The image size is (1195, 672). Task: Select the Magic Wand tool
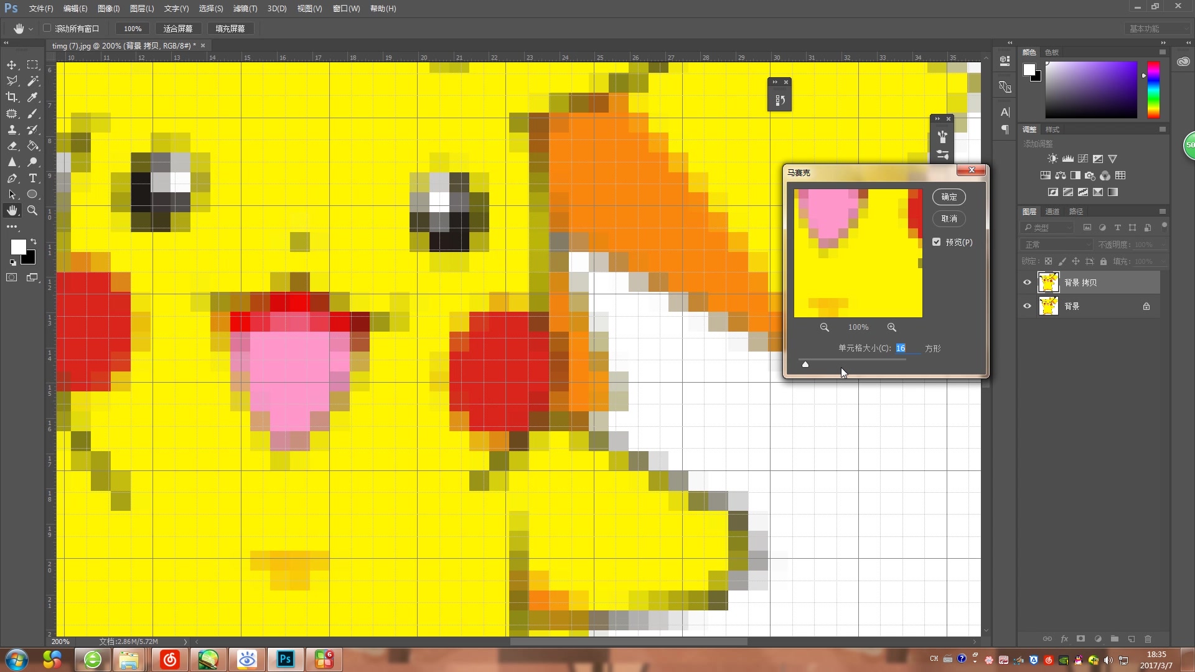pyautogui.click(x=32, y=81)
